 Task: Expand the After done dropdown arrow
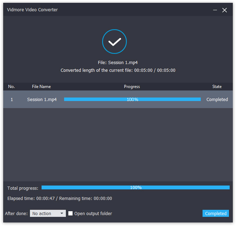62,213
